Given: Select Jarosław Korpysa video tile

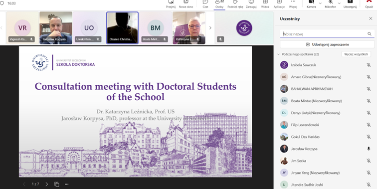Looking at the screenshot, I should [56, 28].
